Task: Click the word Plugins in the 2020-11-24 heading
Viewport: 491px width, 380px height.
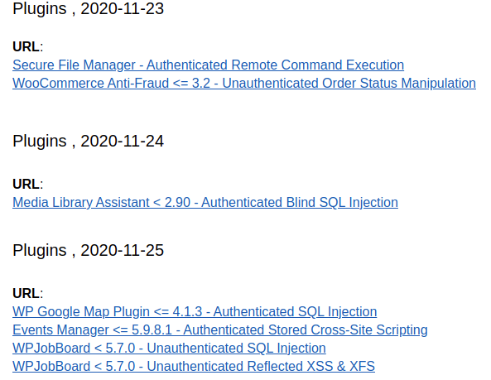Action: coord(40,142)
